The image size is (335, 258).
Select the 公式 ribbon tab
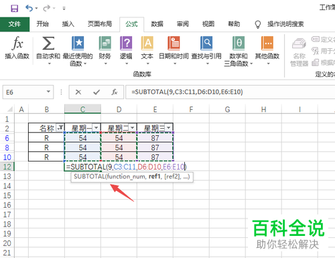point(131,24)
